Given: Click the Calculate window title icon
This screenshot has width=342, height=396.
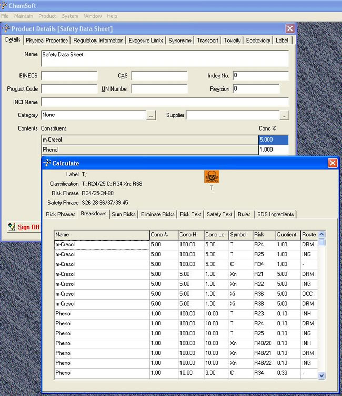Looking at the screenshot, I should [47, 163].
